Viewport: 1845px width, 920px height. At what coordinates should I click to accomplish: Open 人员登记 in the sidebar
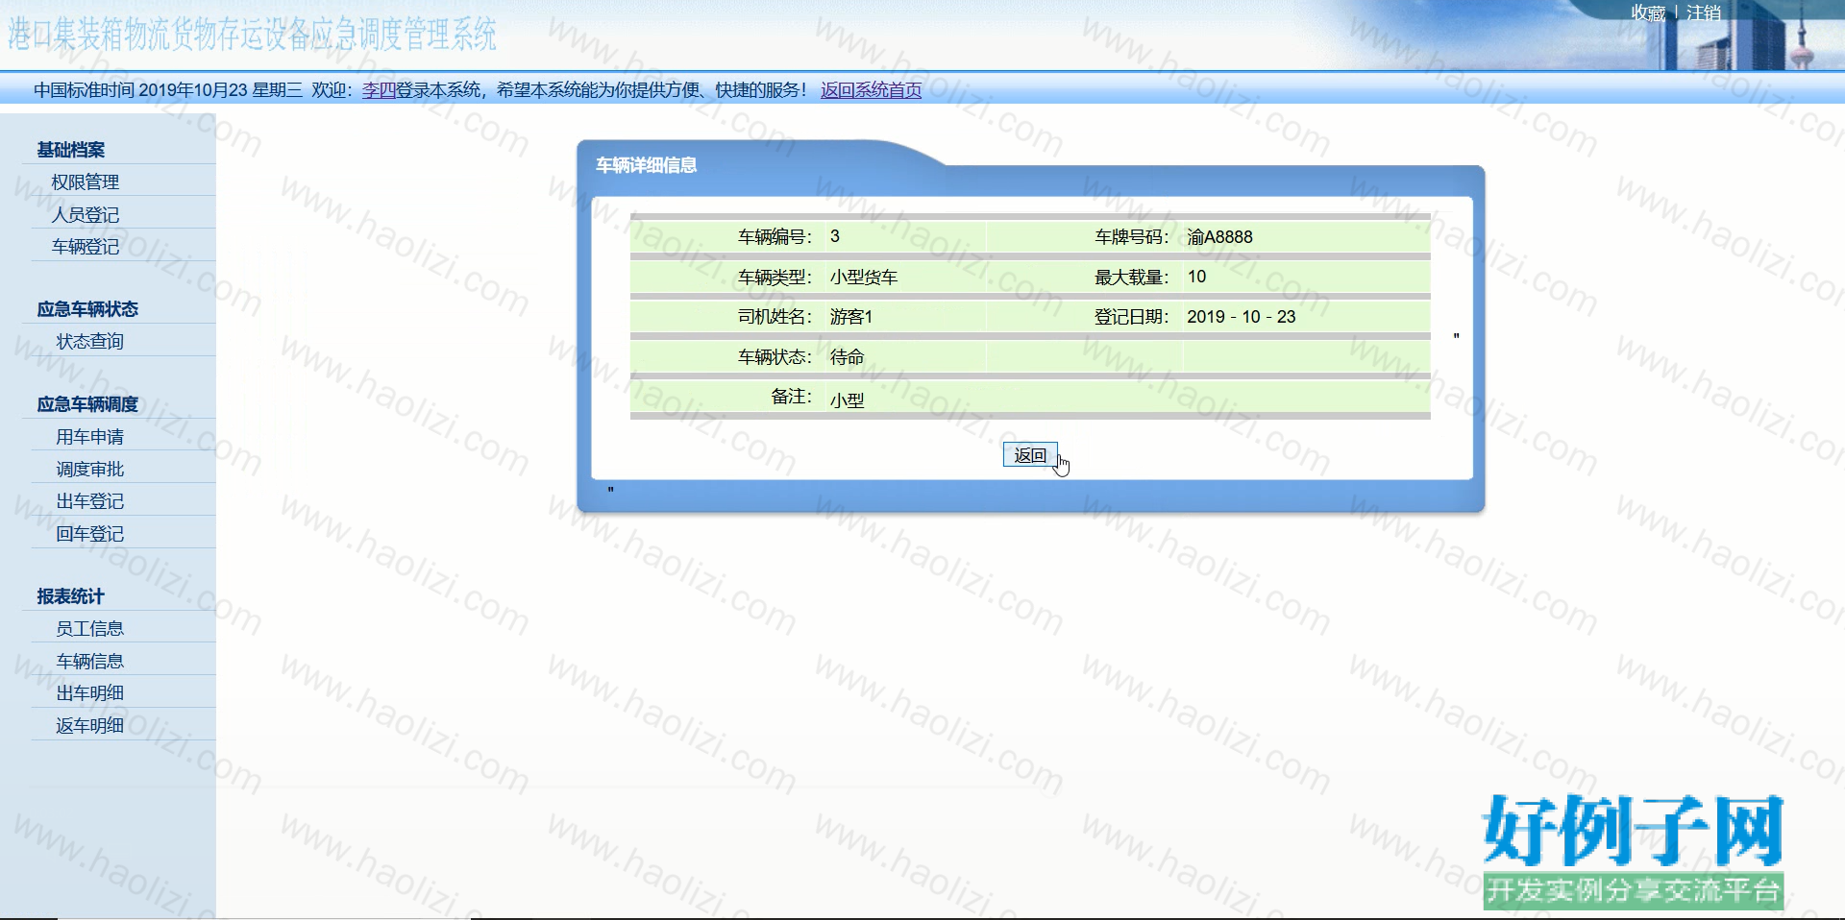pyautogui.click(x=86, y=214)
